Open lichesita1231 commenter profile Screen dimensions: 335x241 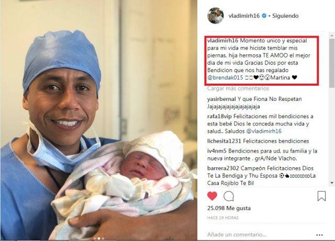[x=224, y=141]
